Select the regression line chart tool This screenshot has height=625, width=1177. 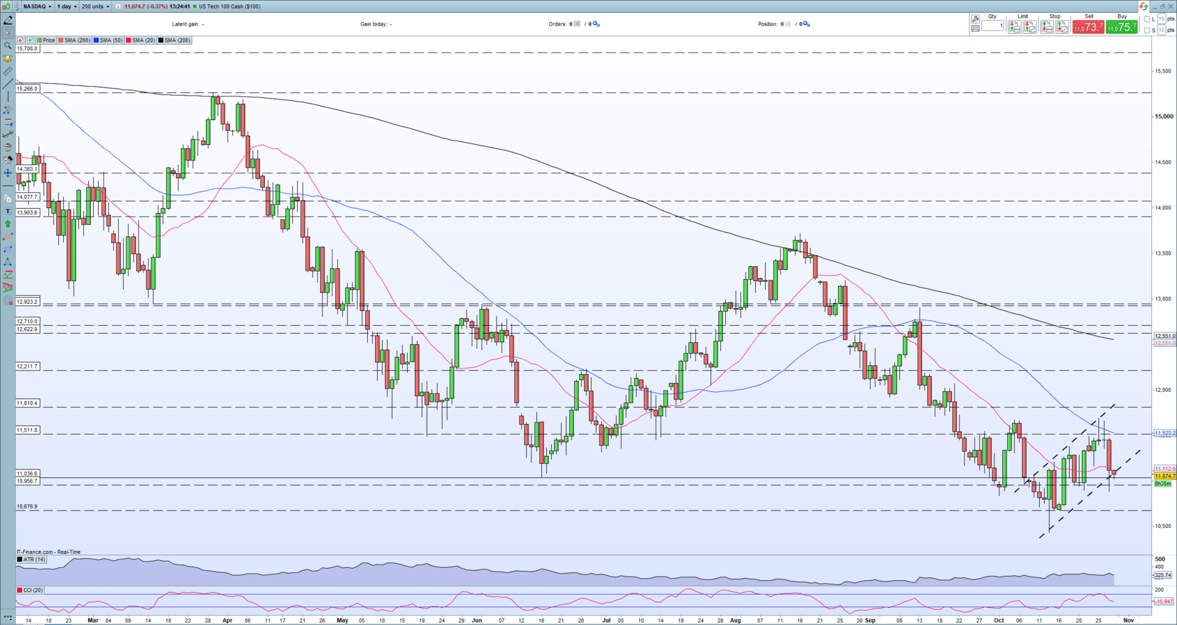[7, 135]
